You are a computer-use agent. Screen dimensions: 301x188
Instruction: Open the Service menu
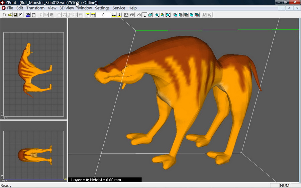pos(119,8)
